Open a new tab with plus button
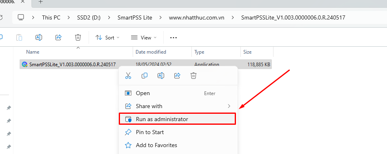Image resolution: width=387 pixels, height=154 pixels. tap(41, 2)
